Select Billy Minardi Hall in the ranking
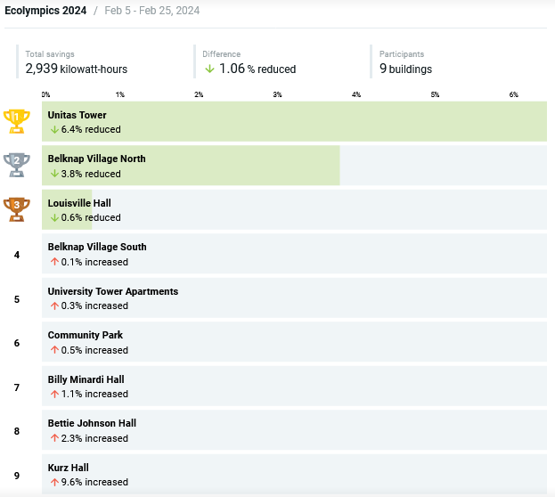 click(x=86, y=379)
